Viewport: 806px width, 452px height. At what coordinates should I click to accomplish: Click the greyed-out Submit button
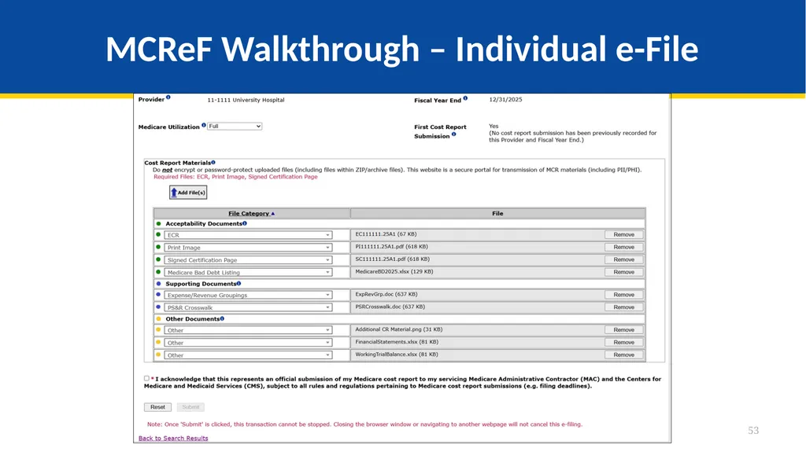coord(190,407)
